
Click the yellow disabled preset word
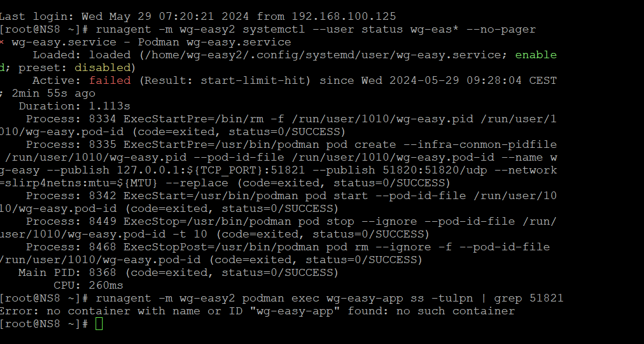pyautogui.click(x=102, y=68)
